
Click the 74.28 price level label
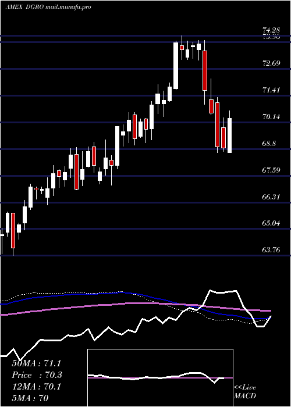[x=272, y=30]
